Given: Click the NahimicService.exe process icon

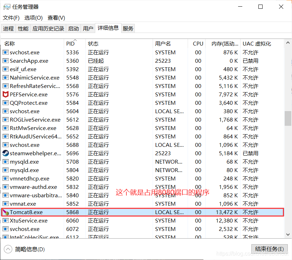Looking at the screenshot, I should tap(5, 77).
